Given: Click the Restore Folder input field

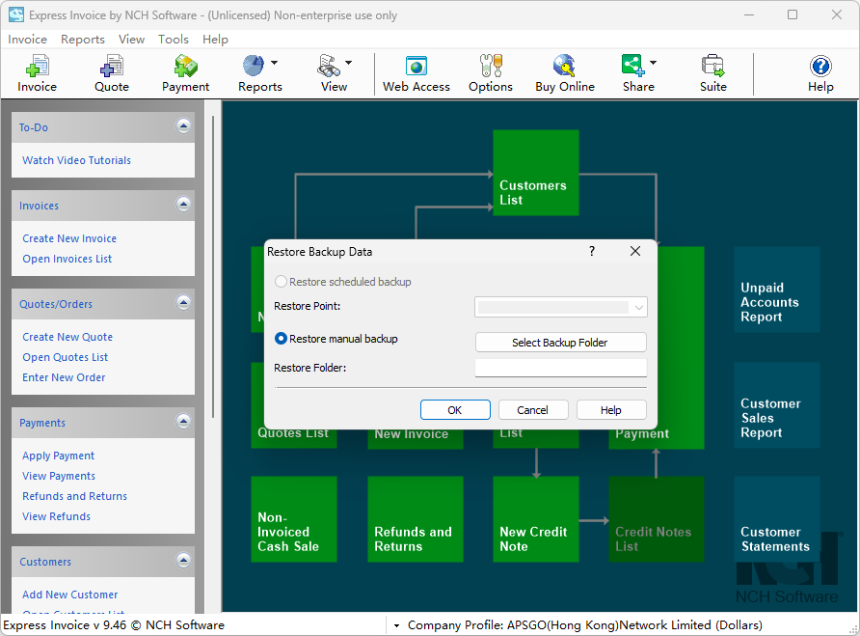Looking at the screenshot, I should pos(560,368).
